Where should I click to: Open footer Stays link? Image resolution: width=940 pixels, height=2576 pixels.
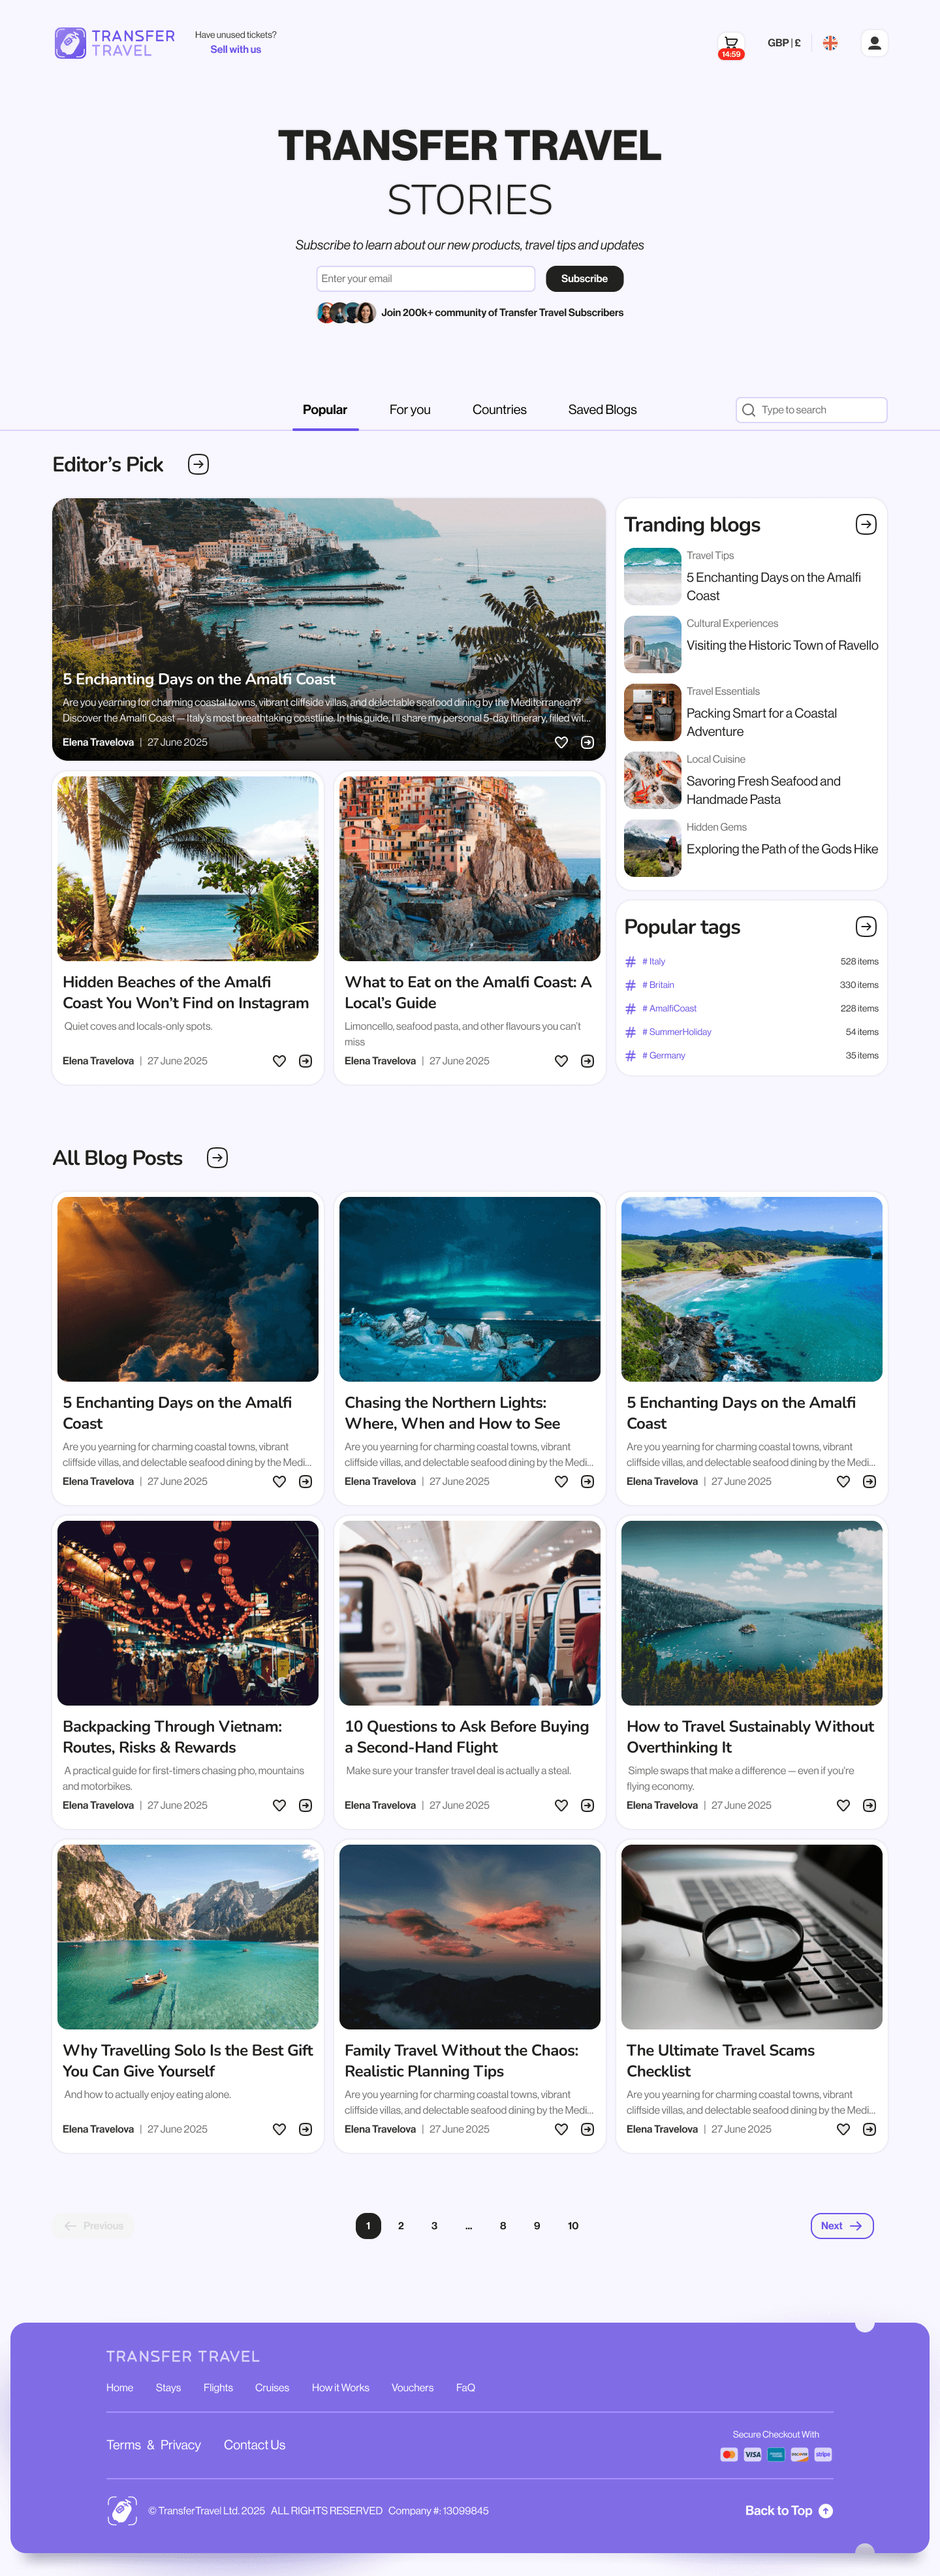(168, 2388)
